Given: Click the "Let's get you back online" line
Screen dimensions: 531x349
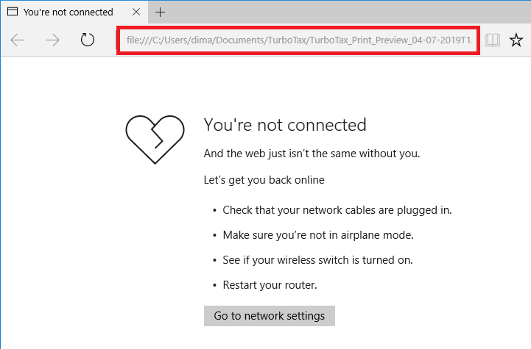Looking at the screenshot, I should pos(264,180).
